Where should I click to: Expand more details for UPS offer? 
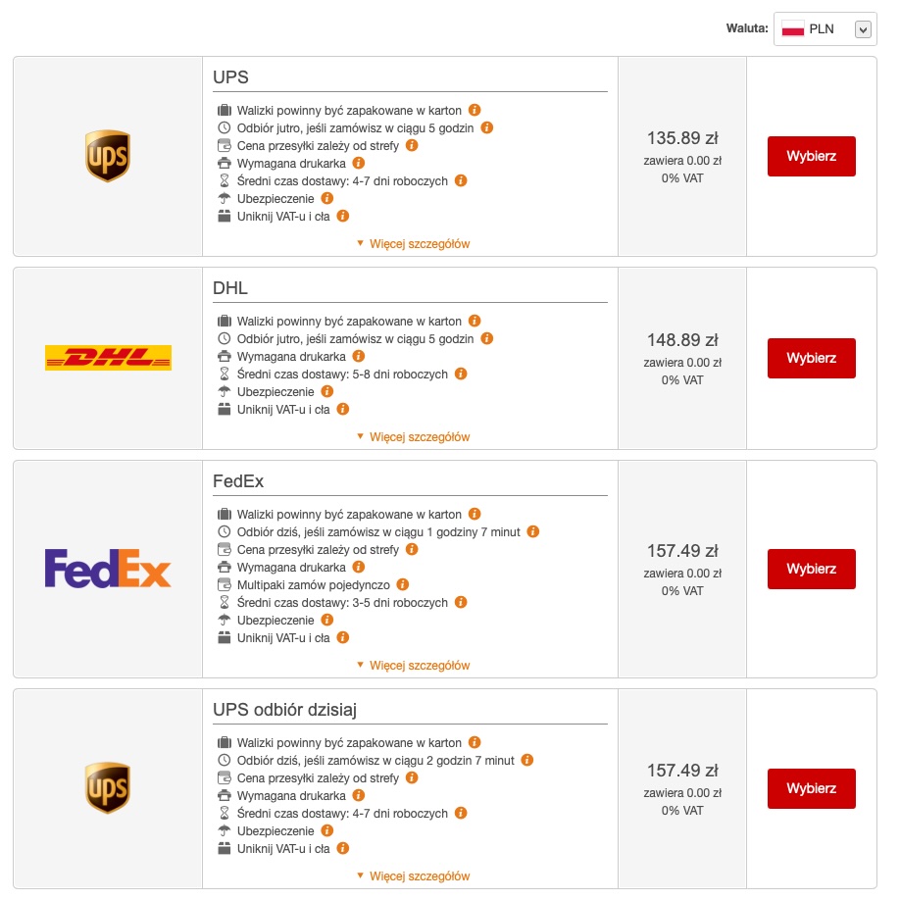pos(413,244)
